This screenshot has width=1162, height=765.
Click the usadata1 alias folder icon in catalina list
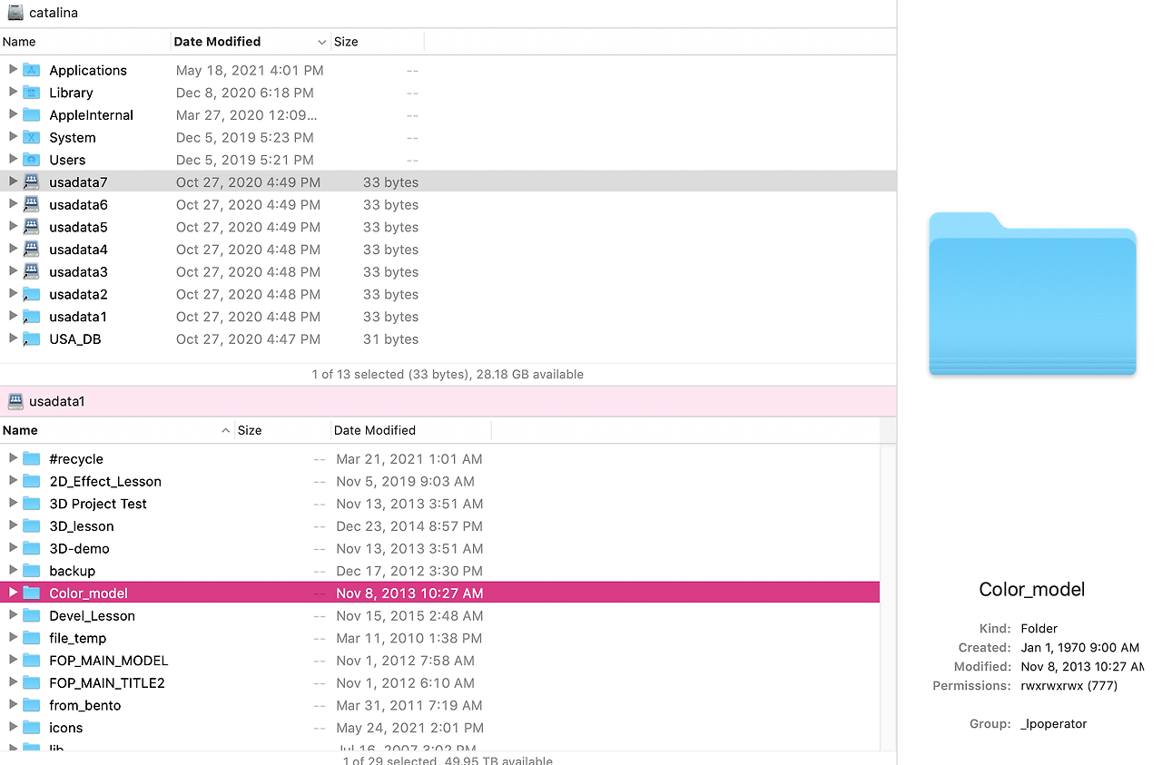[32, 317]
